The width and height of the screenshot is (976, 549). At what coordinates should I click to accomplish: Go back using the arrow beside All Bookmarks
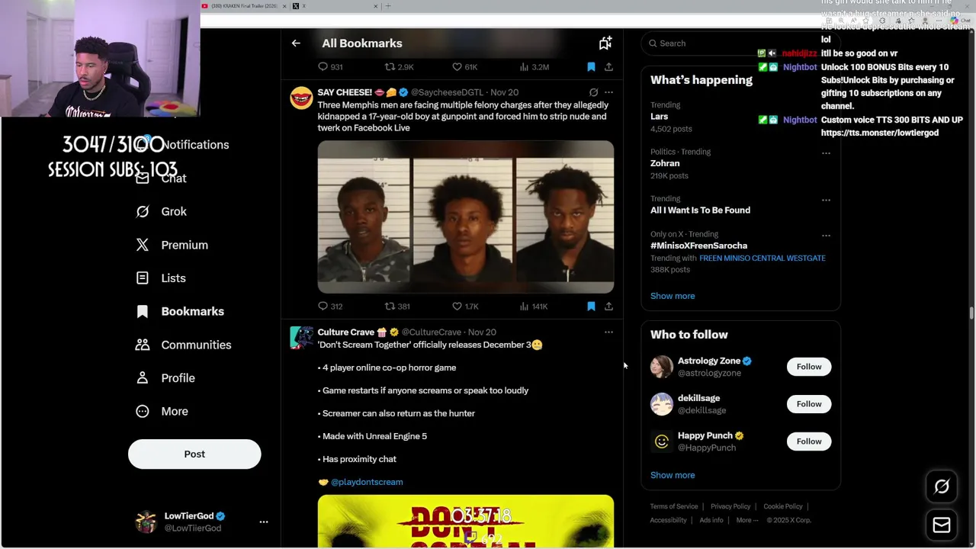coord(296,43)
